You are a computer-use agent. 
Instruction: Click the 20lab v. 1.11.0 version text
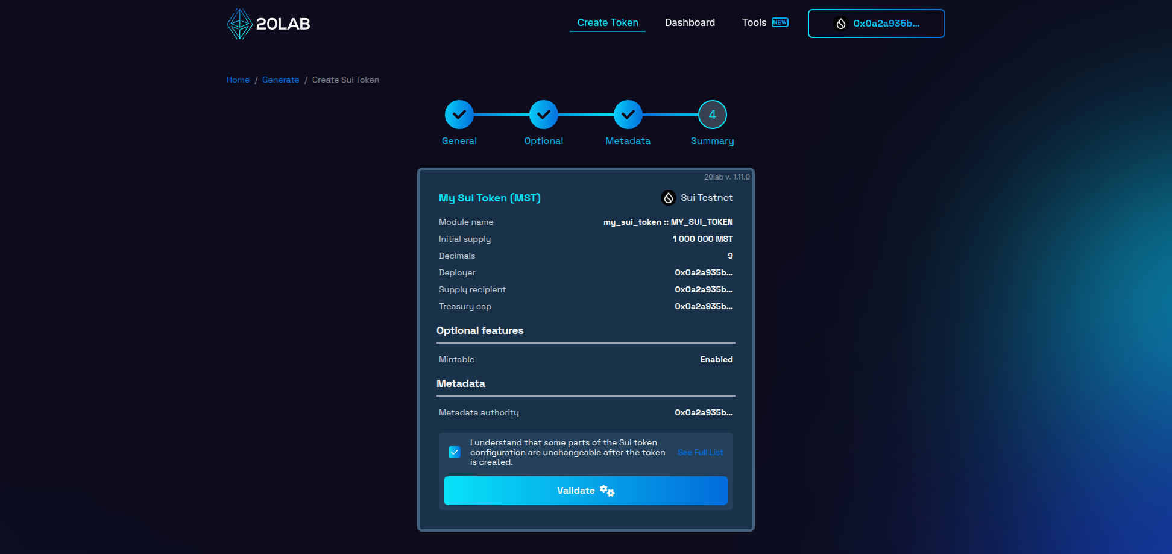click(727, 177)
